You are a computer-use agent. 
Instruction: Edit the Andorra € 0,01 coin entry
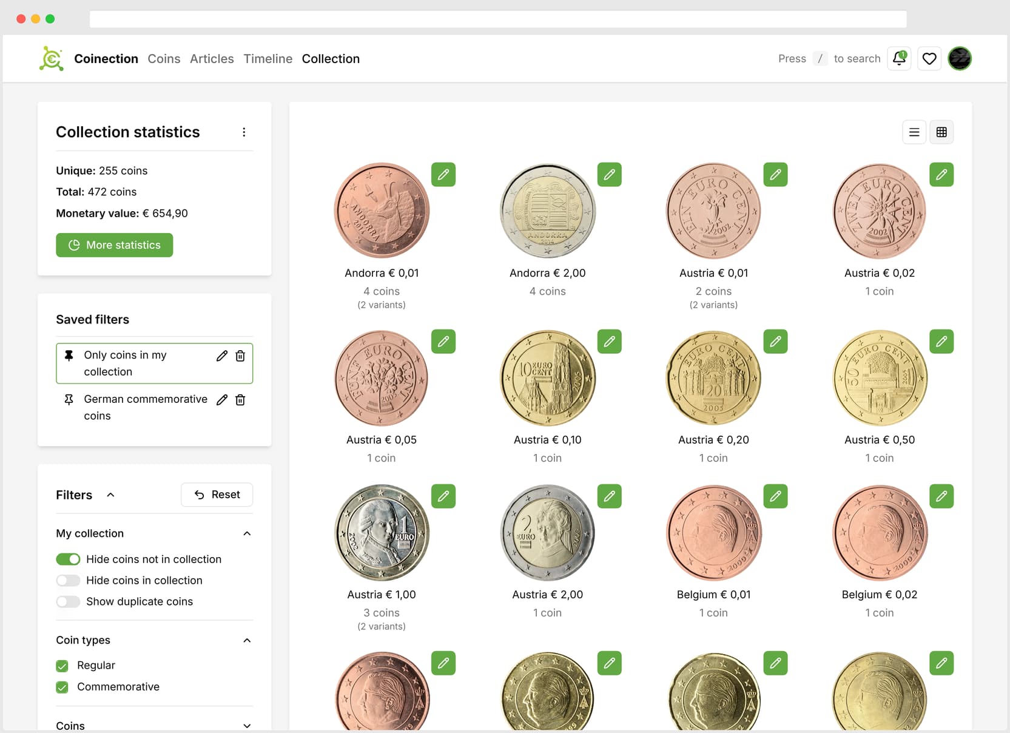click(x=443, y=175)
